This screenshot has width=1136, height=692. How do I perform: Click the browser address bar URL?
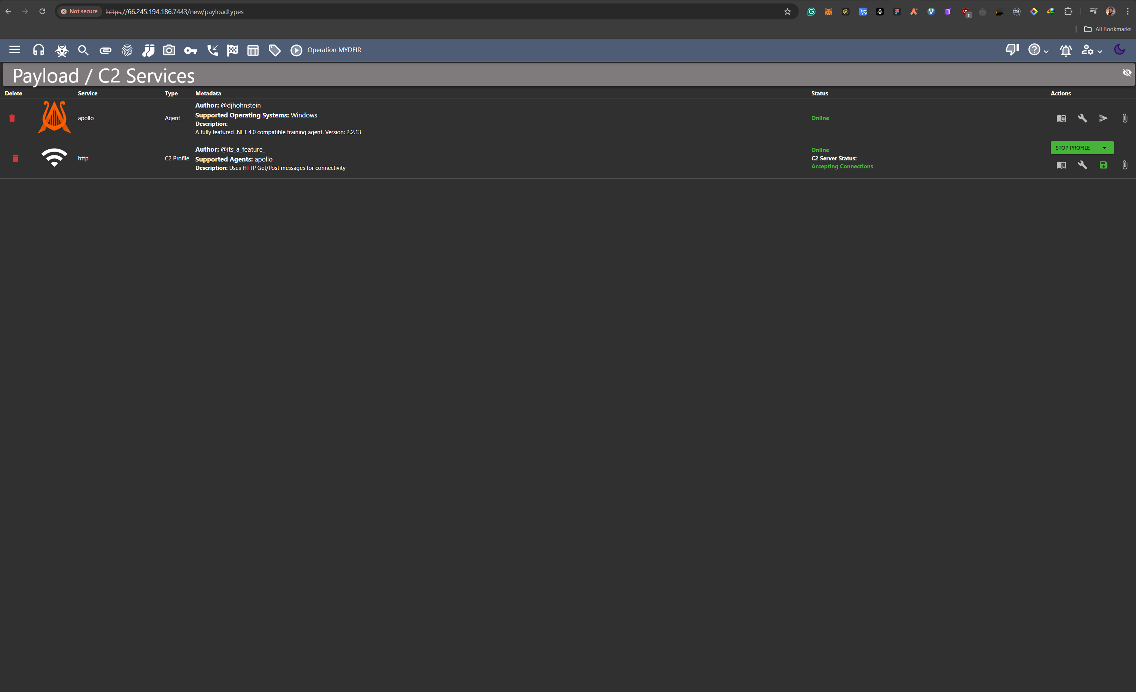(x=174, y=11)
